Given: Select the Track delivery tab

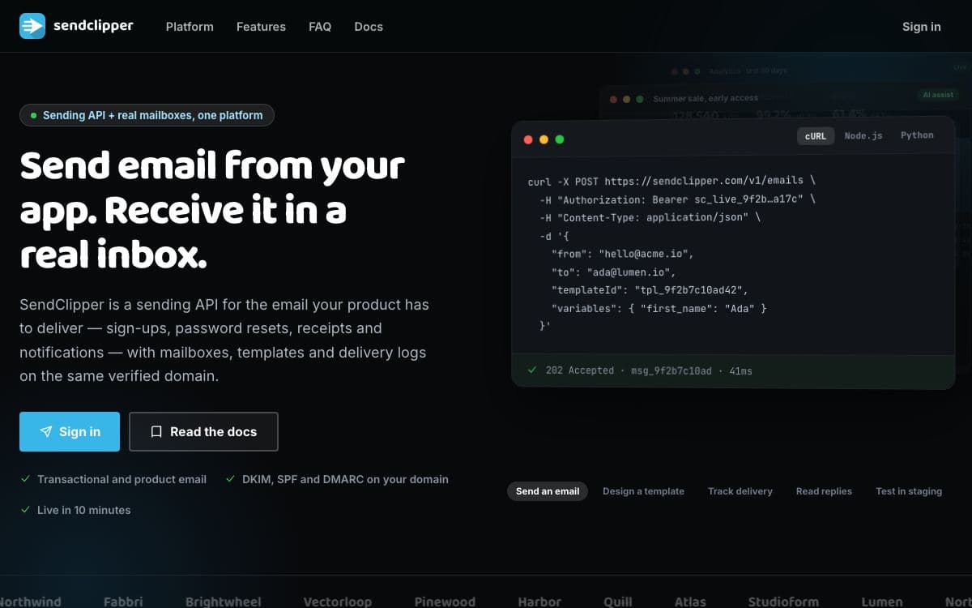Looking at the screenshot, I should pos(740,491).
